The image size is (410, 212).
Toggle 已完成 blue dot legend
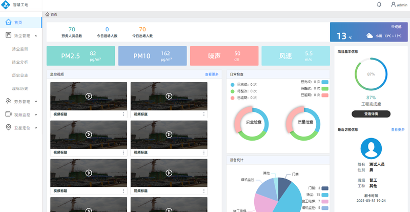[233, 85]
